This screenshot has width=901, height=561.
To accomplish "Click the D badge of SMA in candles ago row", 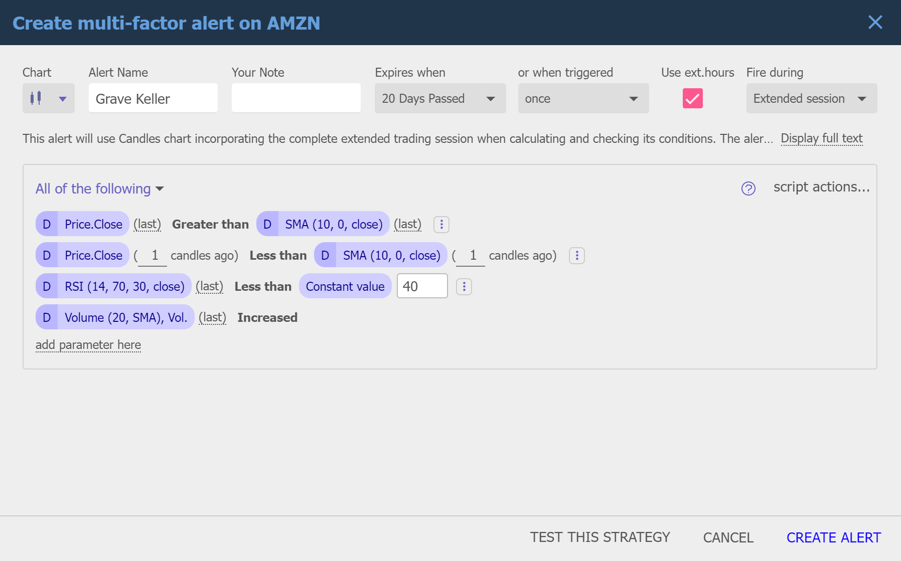I will coord(325,255).
